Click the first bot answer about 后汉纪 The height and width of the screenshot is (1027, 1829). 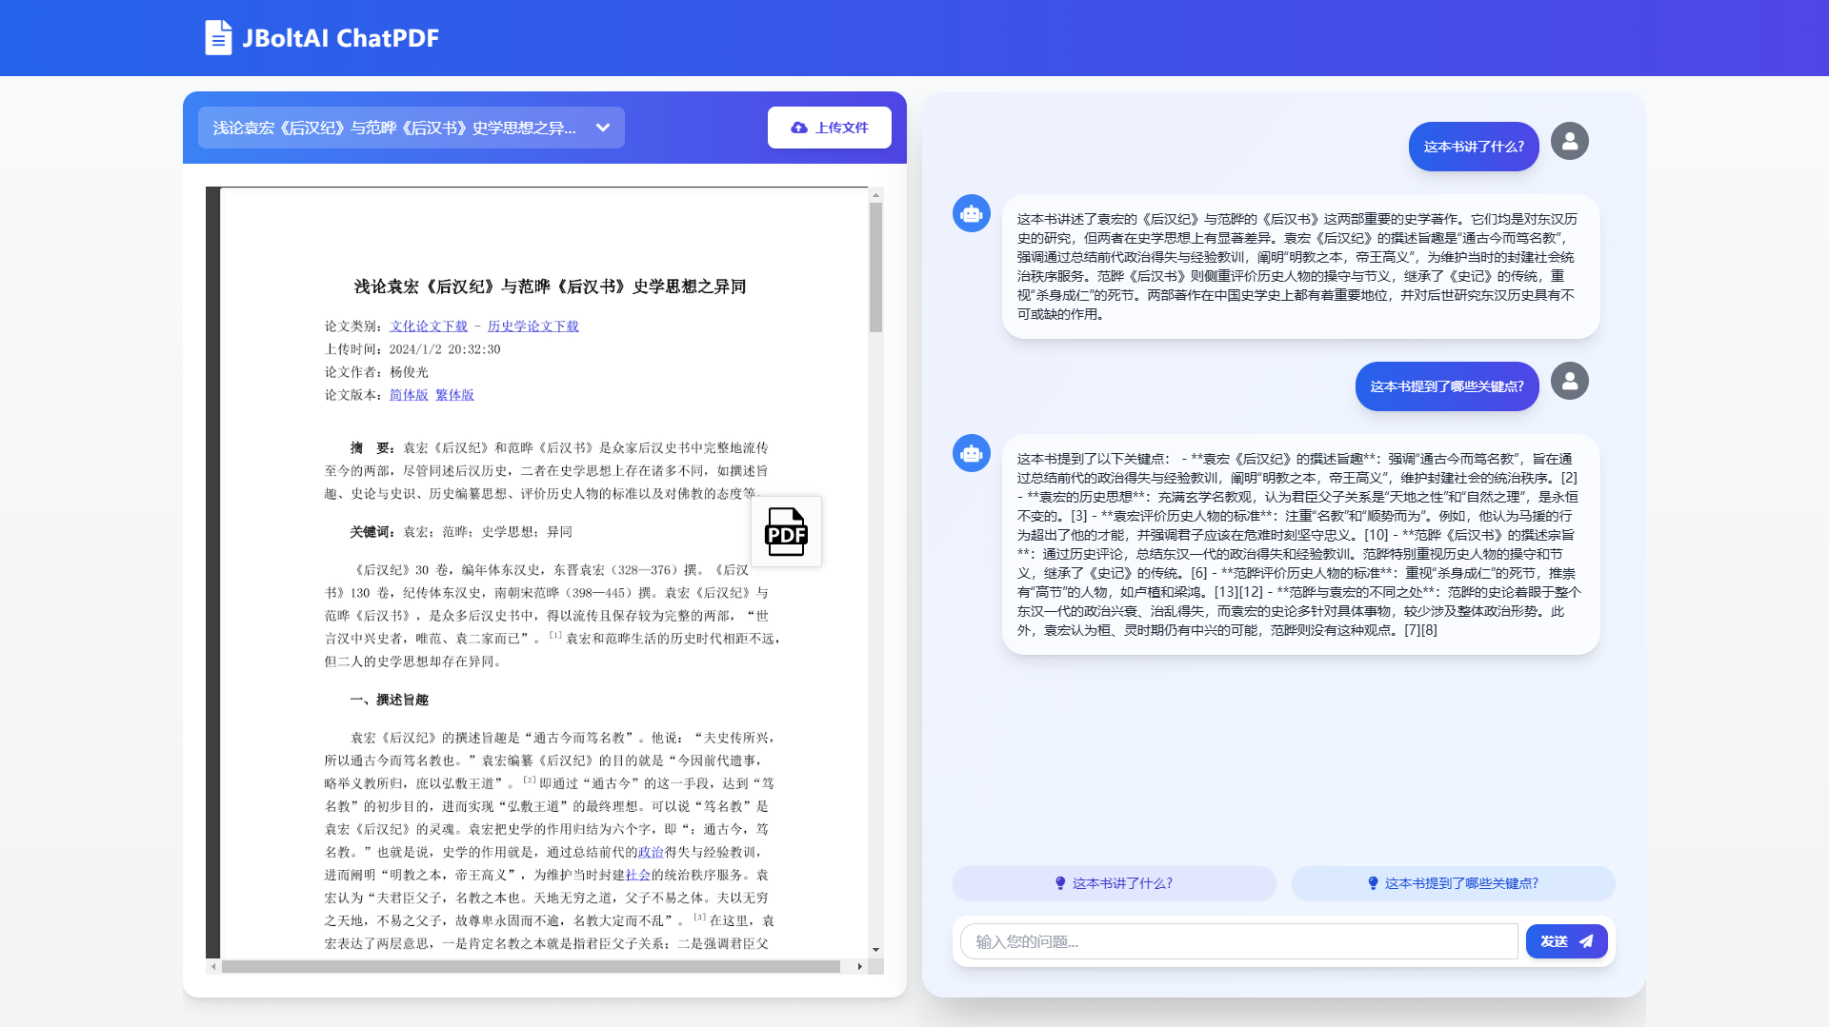(1300, 267)
